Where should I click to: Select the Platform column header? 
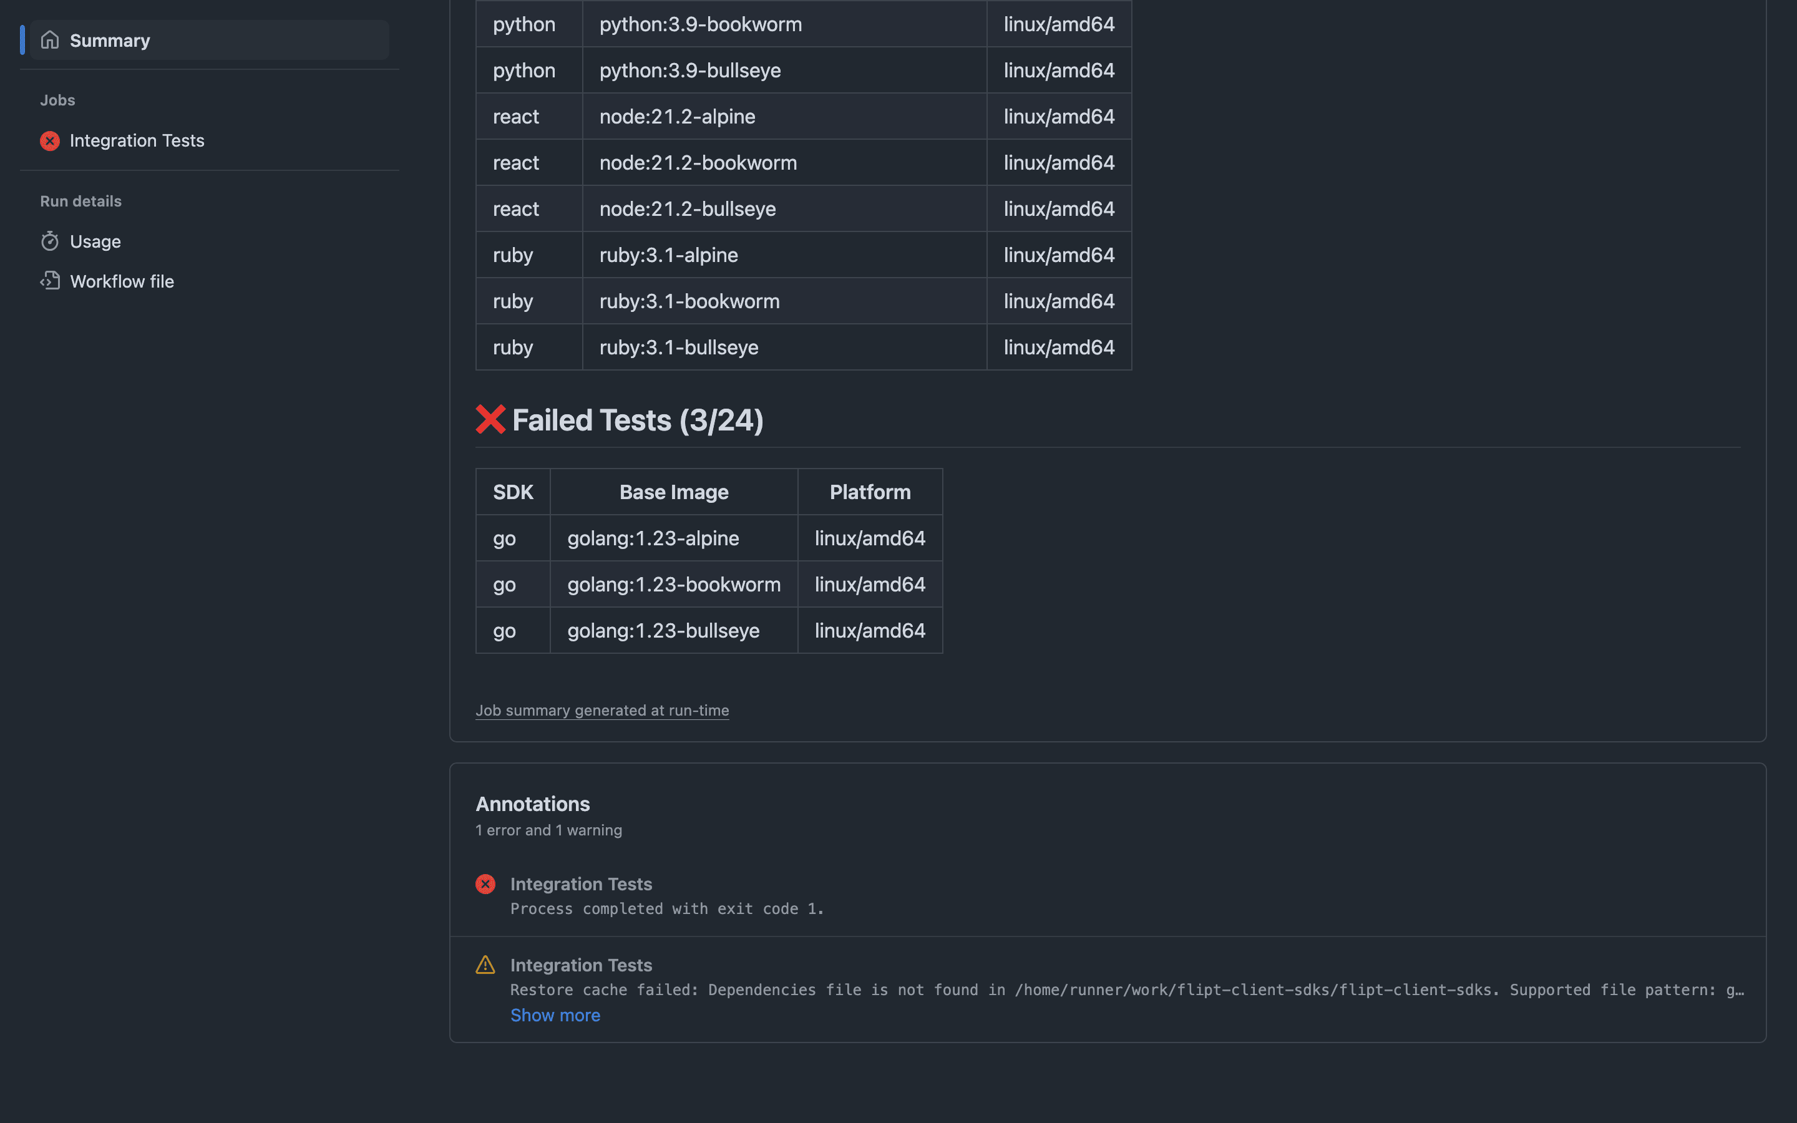coord(870,491)
